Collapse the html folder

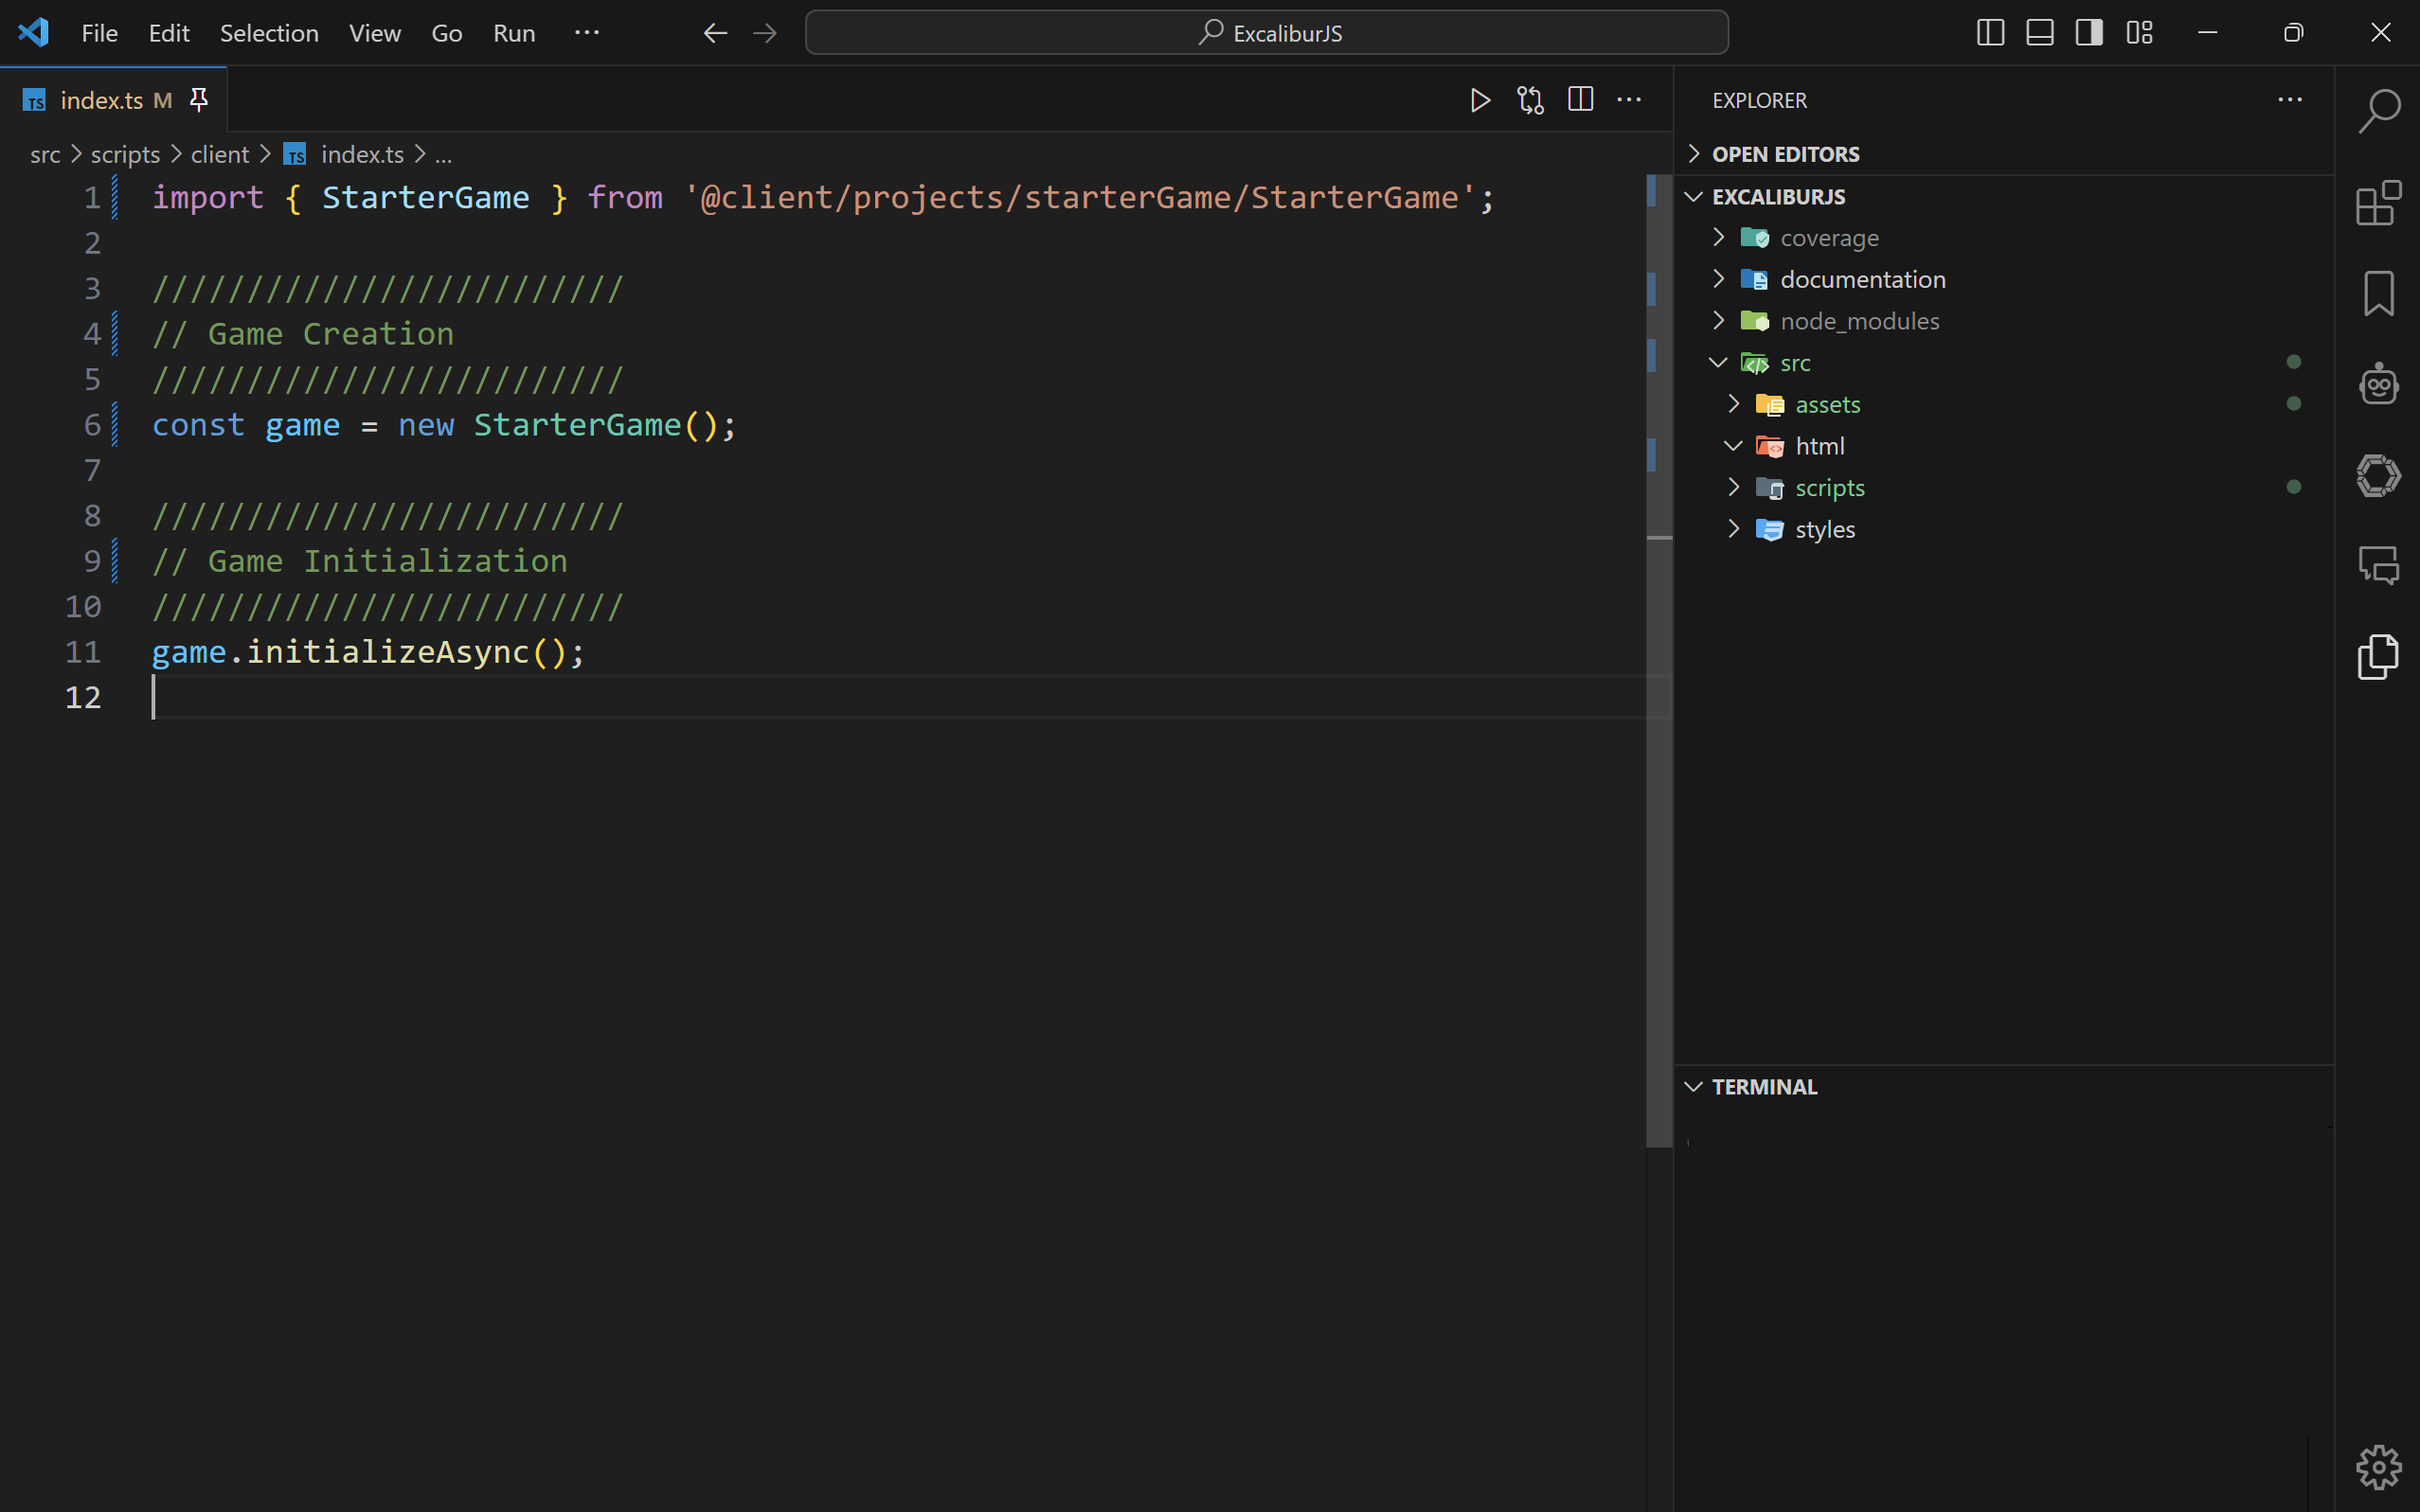pos(2004,446)
